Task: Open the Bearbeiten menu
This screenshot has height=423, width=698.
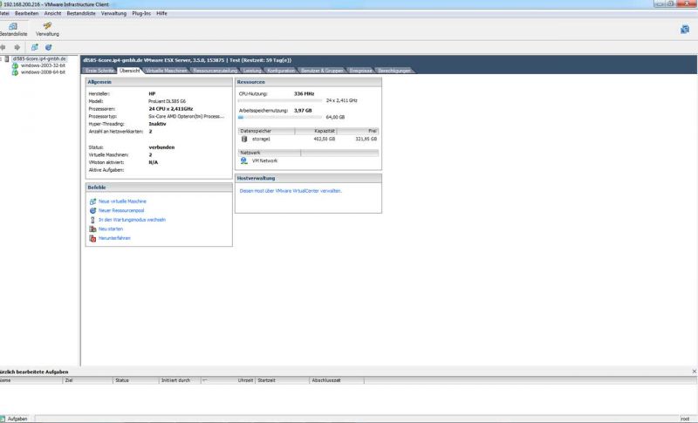Action: [27, 13]
